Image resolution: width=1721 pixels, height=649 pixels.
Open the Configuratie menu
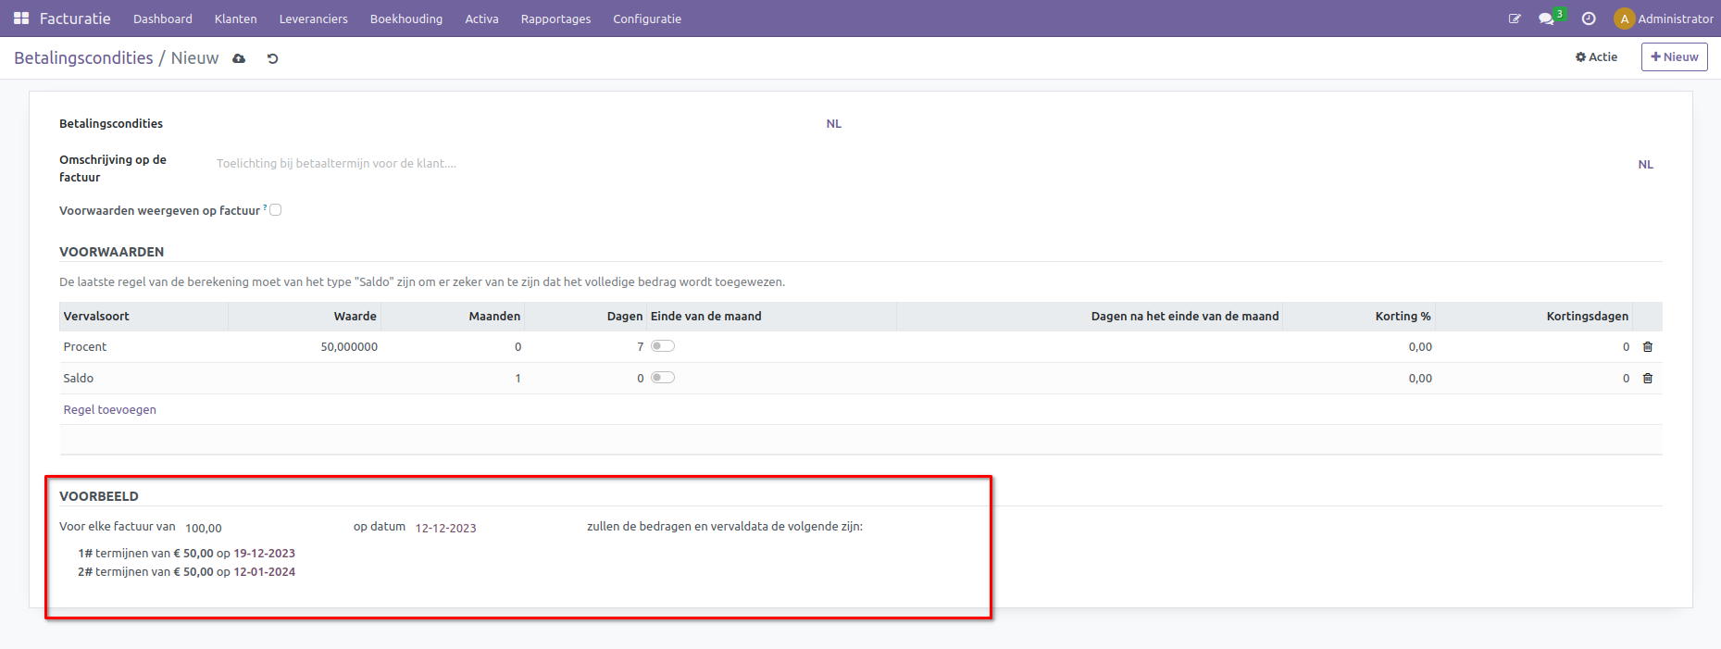(x=646, y=19)
